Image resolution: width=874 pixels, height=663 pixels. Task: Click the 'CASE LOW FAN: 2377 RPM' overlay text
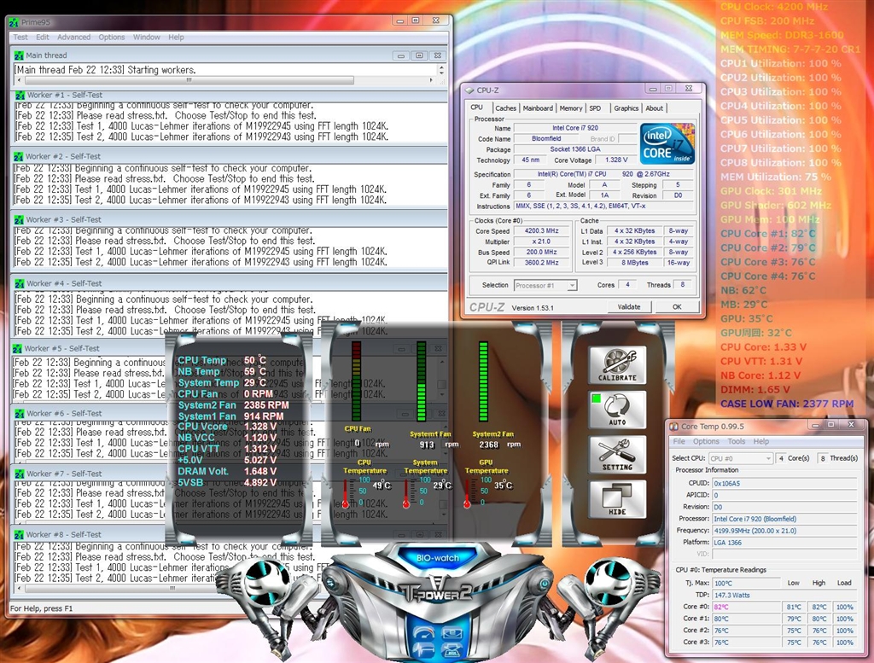point(786,404)
